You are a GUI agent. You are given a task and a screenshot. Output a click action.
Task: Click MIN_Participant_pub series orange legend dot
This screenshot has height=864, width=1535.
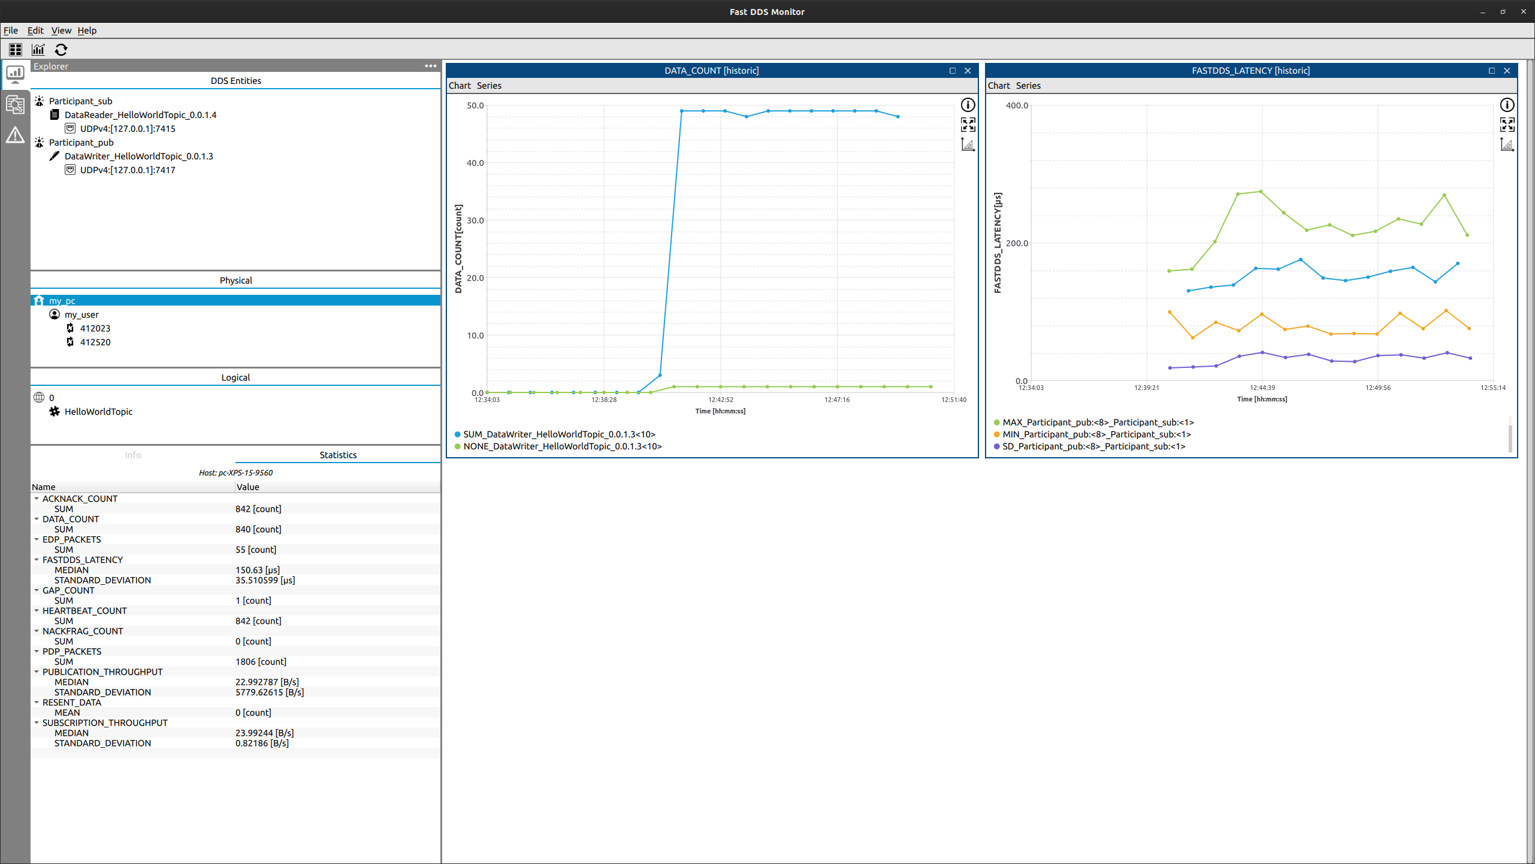tap(996, 434)
